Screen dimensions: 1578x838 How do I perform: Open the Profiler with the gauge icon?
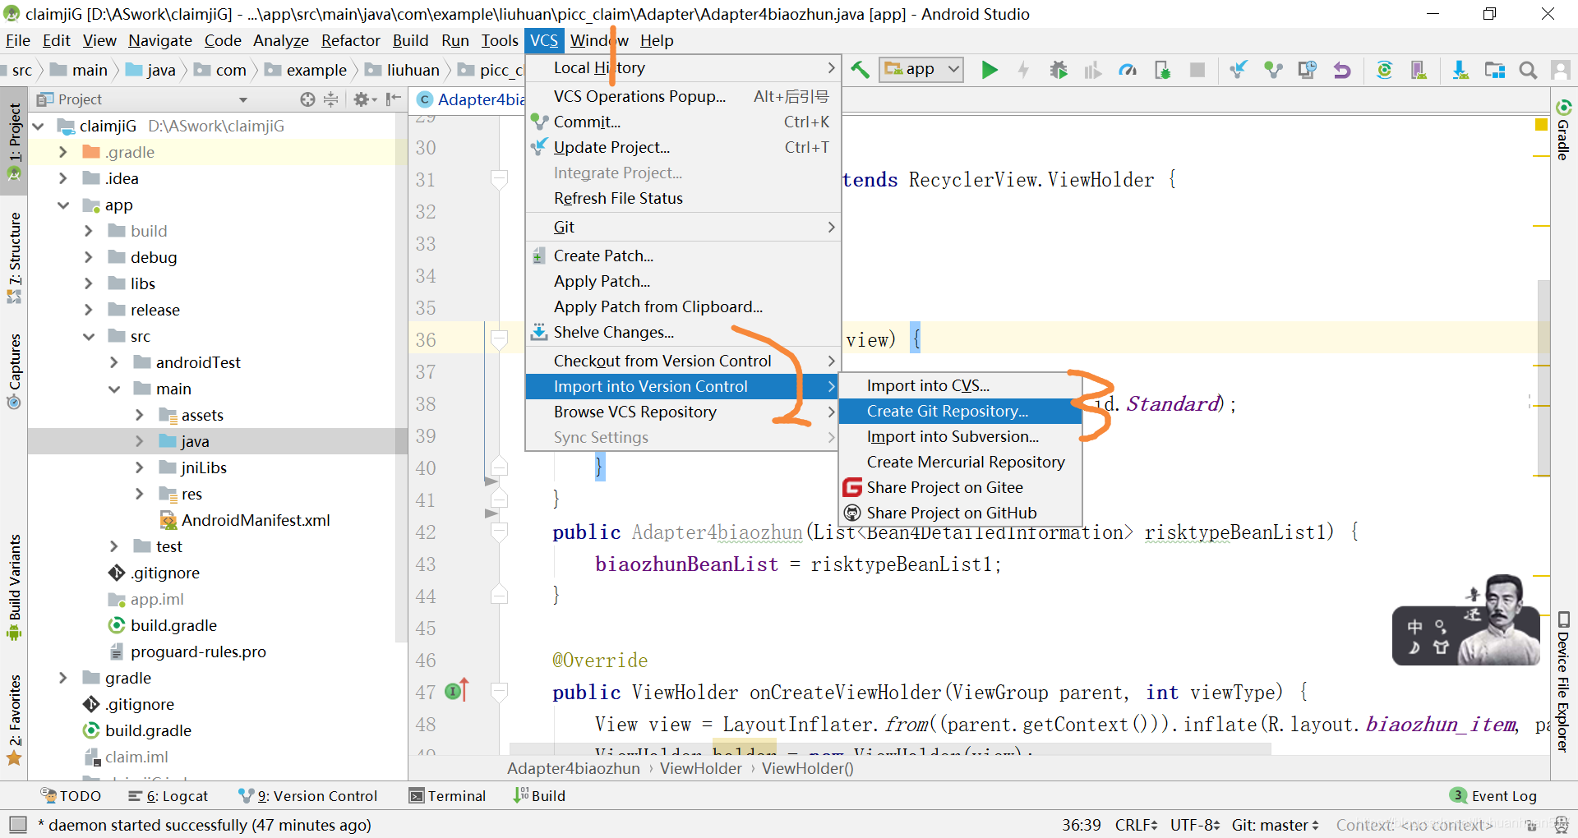tap(1127, 69)
